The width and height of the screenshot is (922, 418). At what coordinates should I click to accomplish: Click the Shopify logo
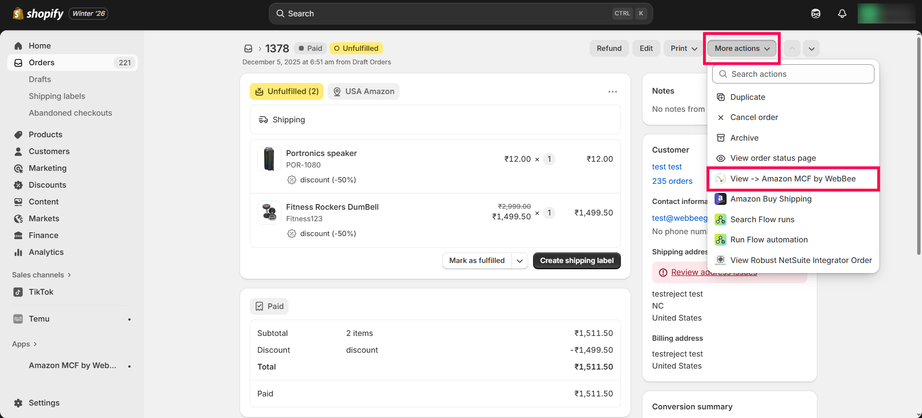(x=38, y=13)
